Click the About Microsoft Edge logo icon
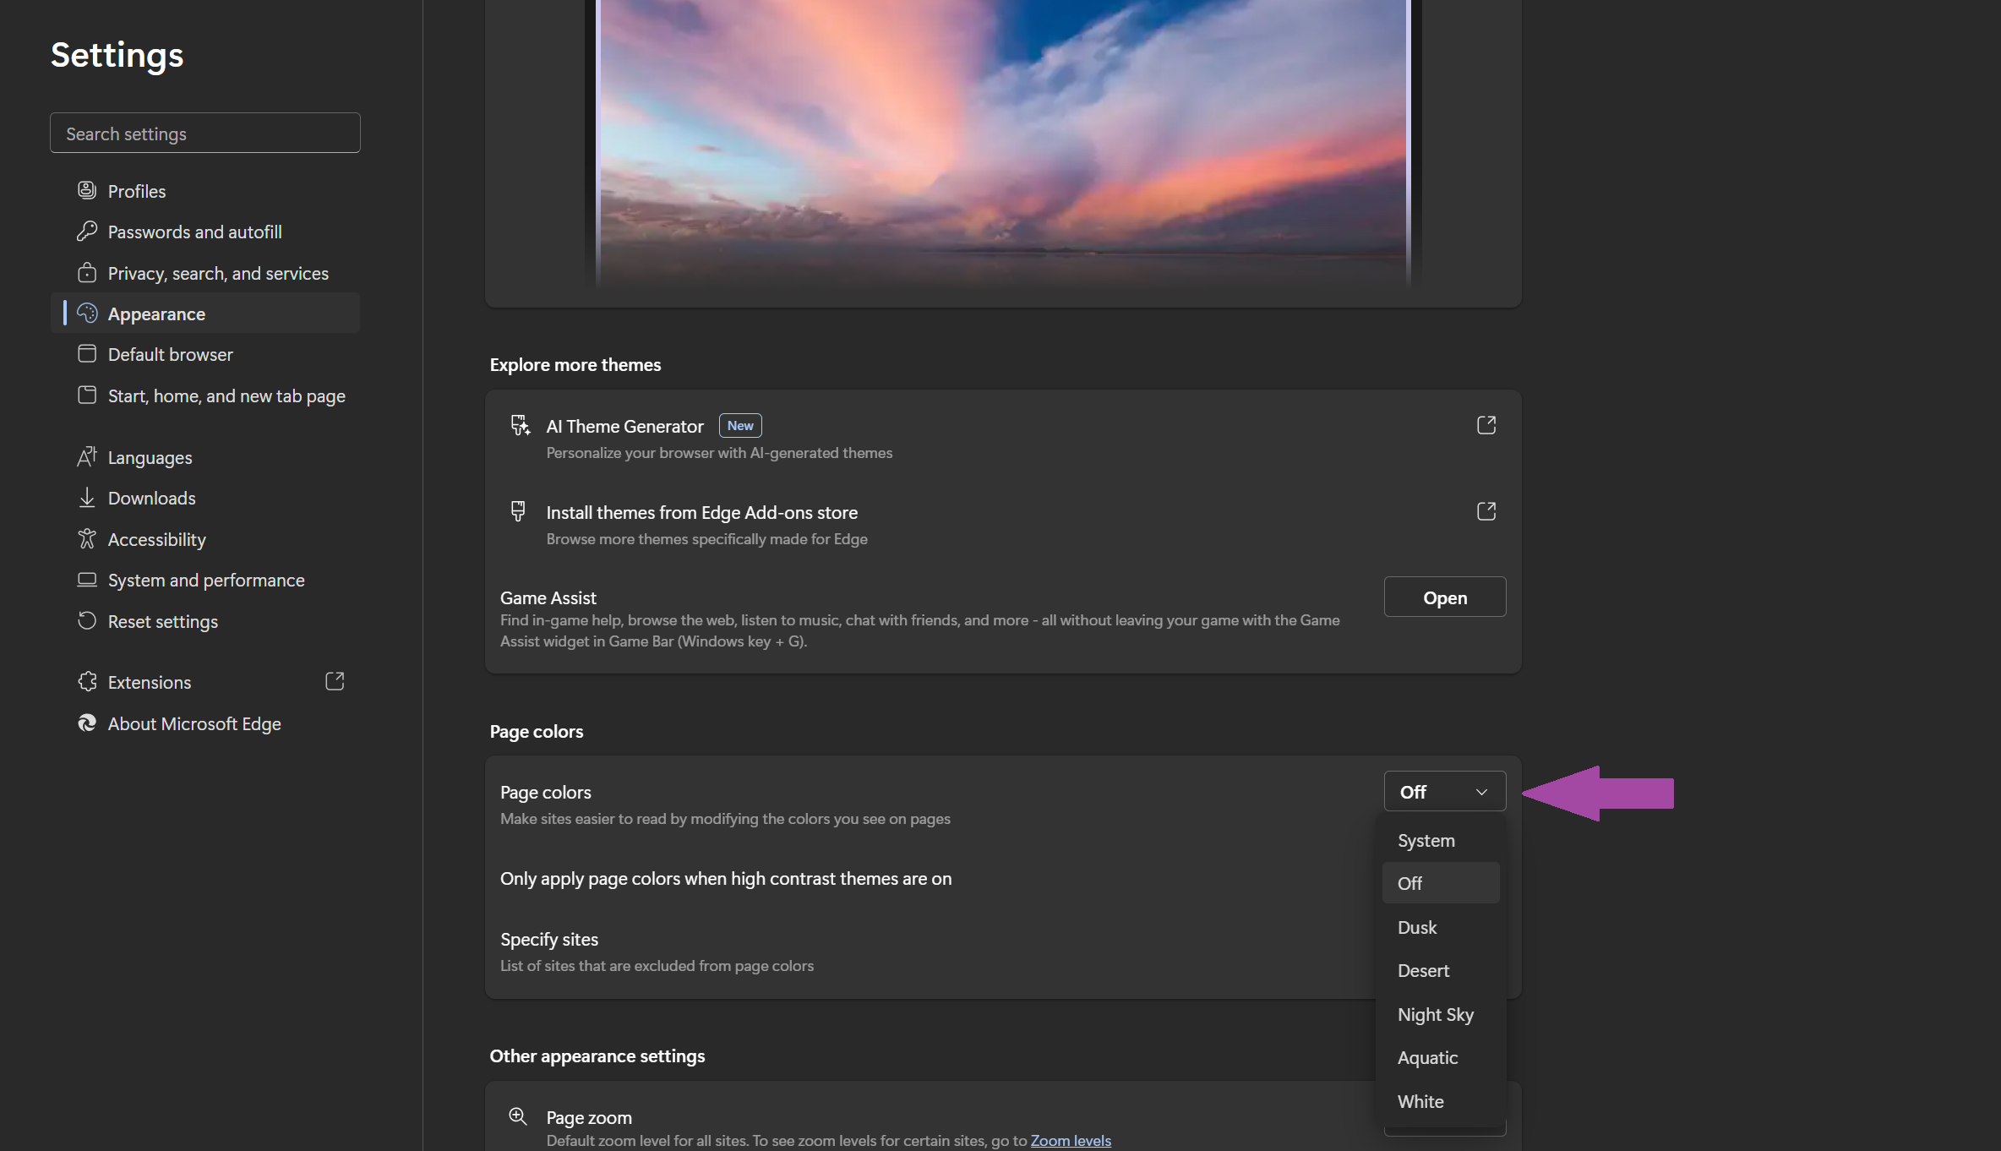This screenshot has height=1151, width=2001. click(x=86, y=723)
